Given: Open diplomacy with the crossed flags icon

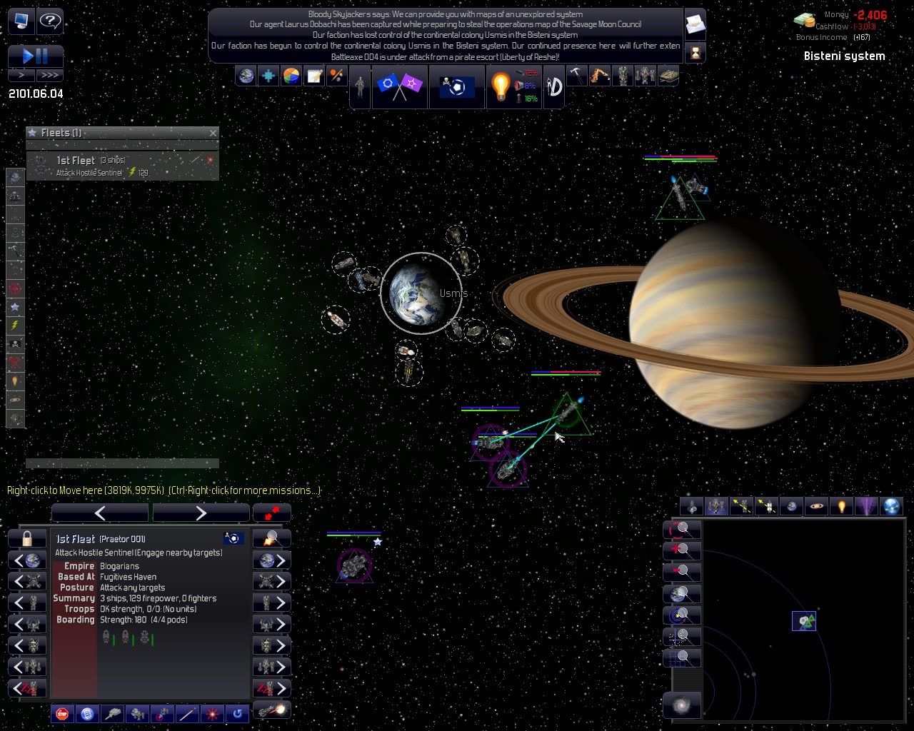Looking at the screenshot, I should click(x=399, y=86).
